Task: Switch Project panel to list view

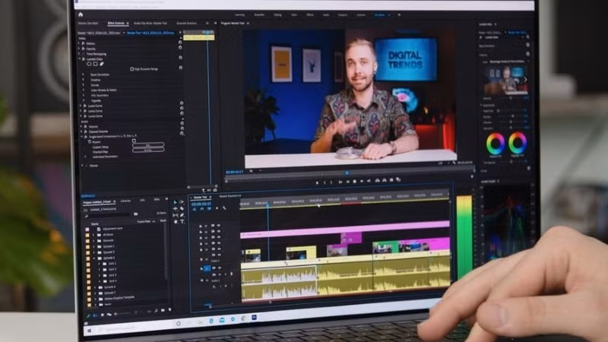Action: [x=96, y=315]
